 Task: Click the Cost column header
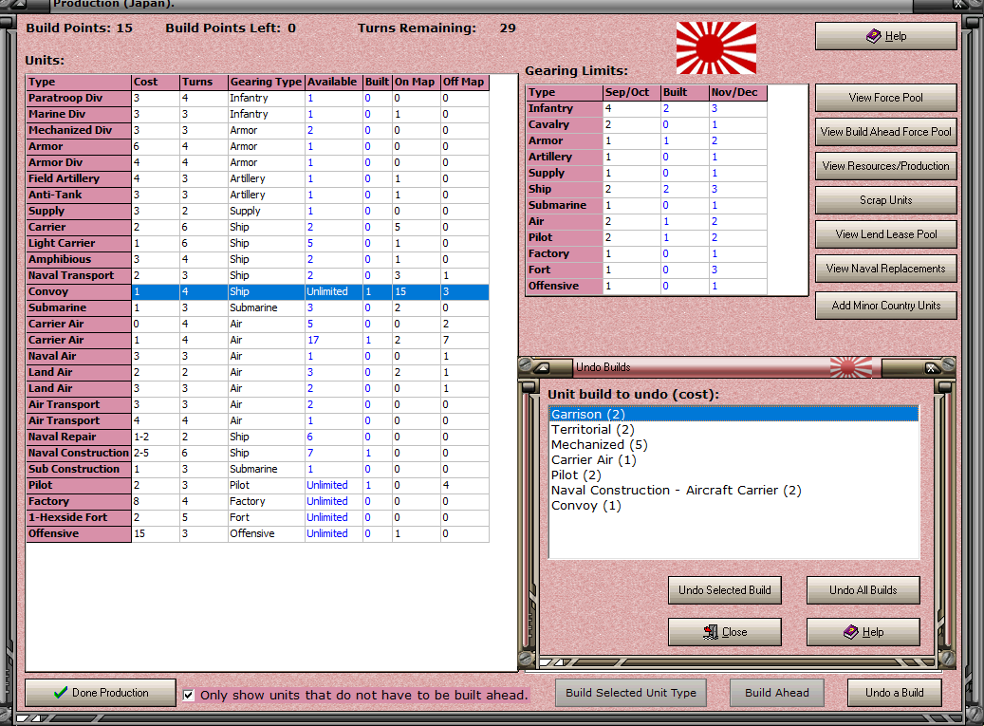coord(155,82)
